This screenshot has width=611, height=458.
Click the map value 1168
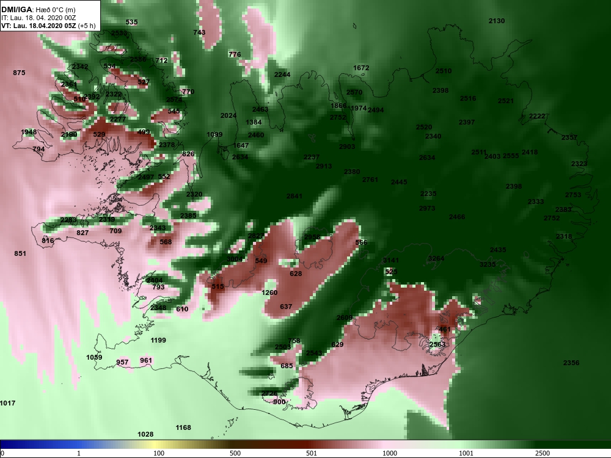pos(183,427)
